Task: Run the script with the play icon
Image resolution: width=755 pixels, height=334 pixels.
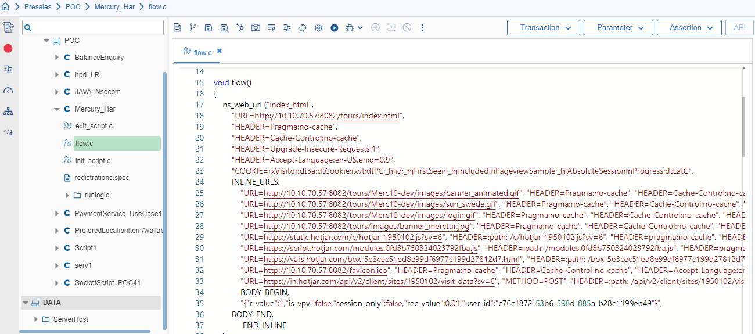Action: coord(335,27)
